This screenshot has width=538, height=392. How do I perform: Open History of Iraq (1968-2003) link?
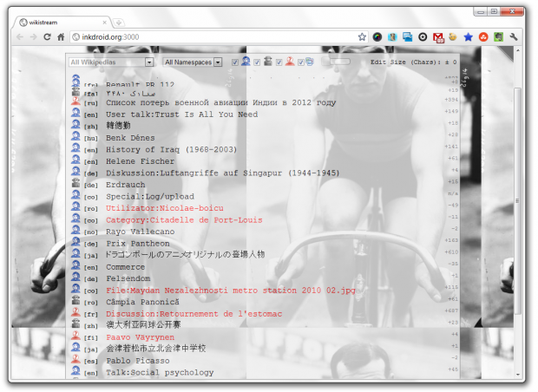[x=171, y=149]
